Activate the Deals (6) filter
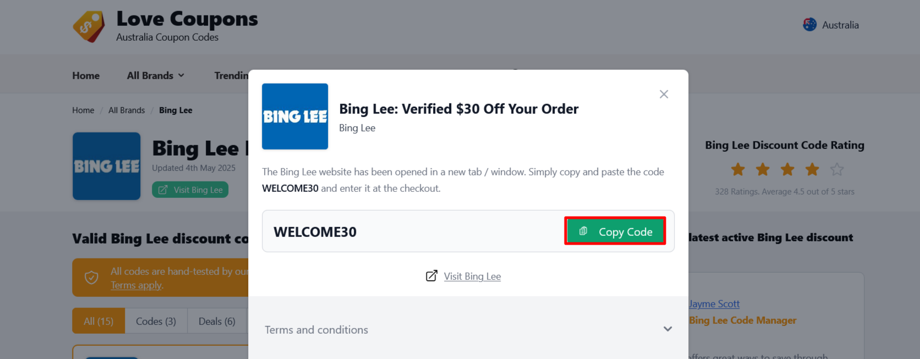This screenshot has width=920, height=359. 216,321
